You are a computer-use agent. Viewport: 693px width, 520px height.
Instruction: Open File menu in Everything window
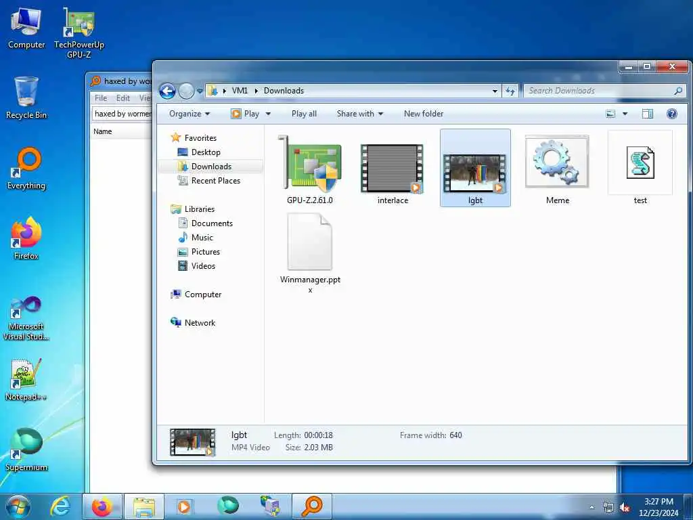tap(101, 98)
